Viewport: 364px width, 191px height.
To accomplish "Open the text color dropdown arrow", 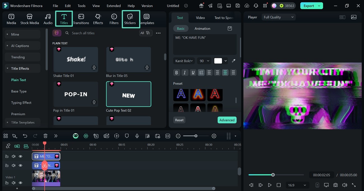I will click(226, 61).
